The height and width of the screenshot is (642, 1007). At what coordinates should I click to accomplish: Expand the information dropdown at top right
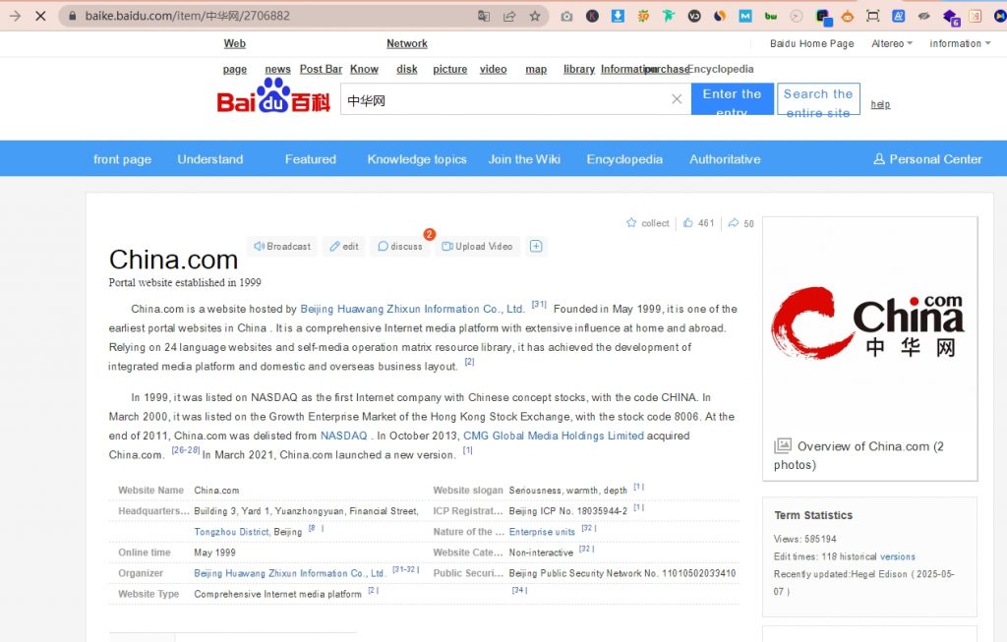click(960, 43)
